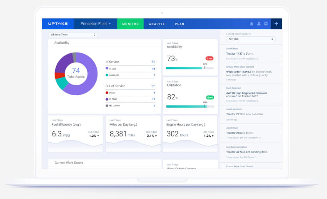Switch to the PLAN tab

point(180,24)
